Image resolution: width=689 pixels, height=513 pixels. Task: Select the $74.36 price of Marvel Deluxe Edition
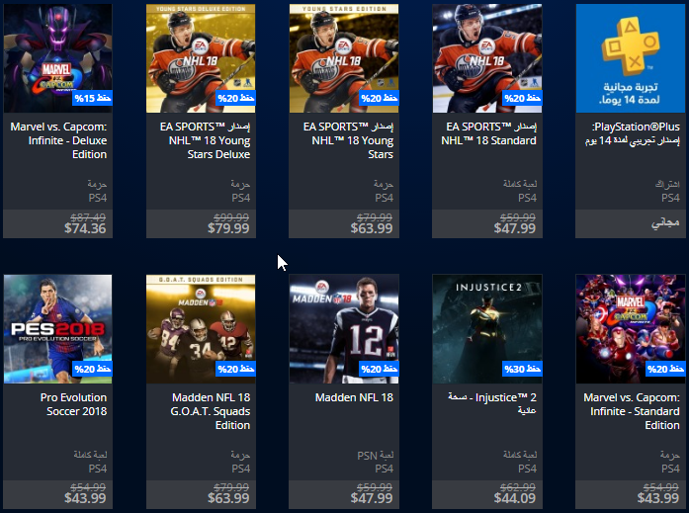tap(85, 228)
